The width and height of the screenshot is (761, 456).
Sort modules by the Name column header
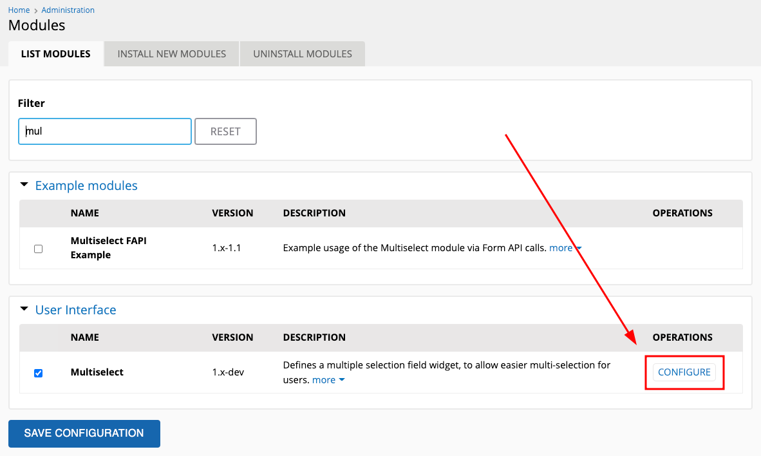[84, 213]
